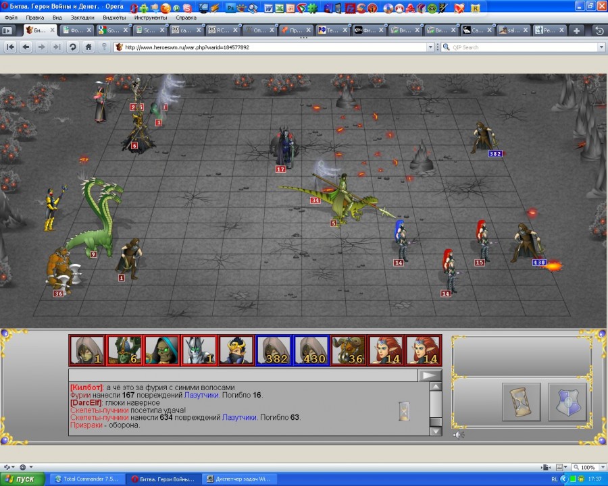
Task: Toggle Opera side panel button
Action: [x=7, y=30]
